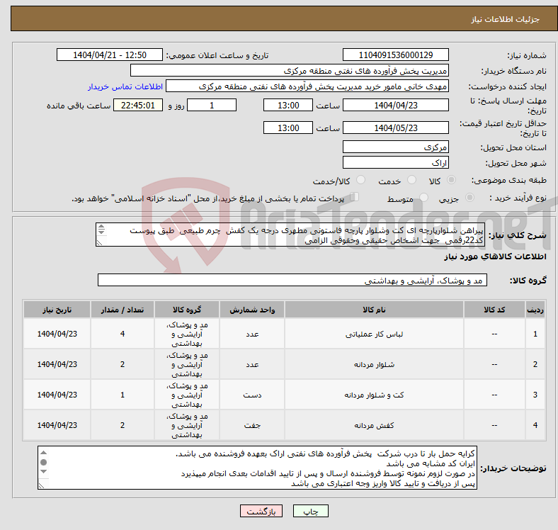The height and width of the screenshot is (530, 558).
Task: Click the price validity date 1404/05/23 field
Action: point(396,128)
